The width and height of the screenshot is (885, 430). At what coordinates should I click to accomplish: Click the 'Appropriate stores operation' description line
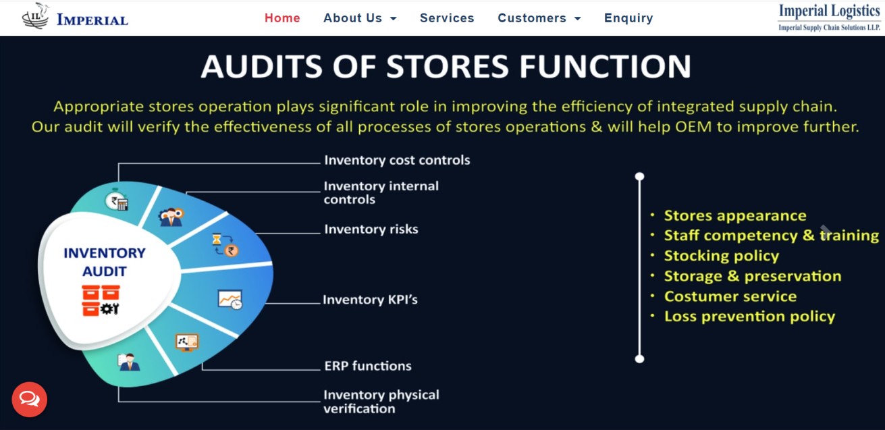pos(446,106)
